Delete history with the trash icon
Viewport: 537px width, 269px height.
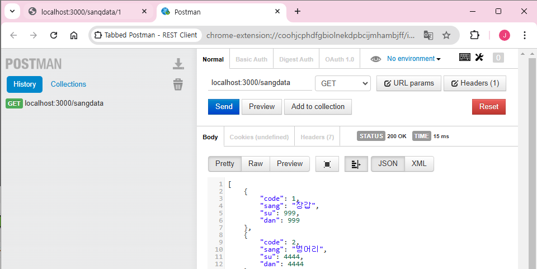[x=178, y=84]
